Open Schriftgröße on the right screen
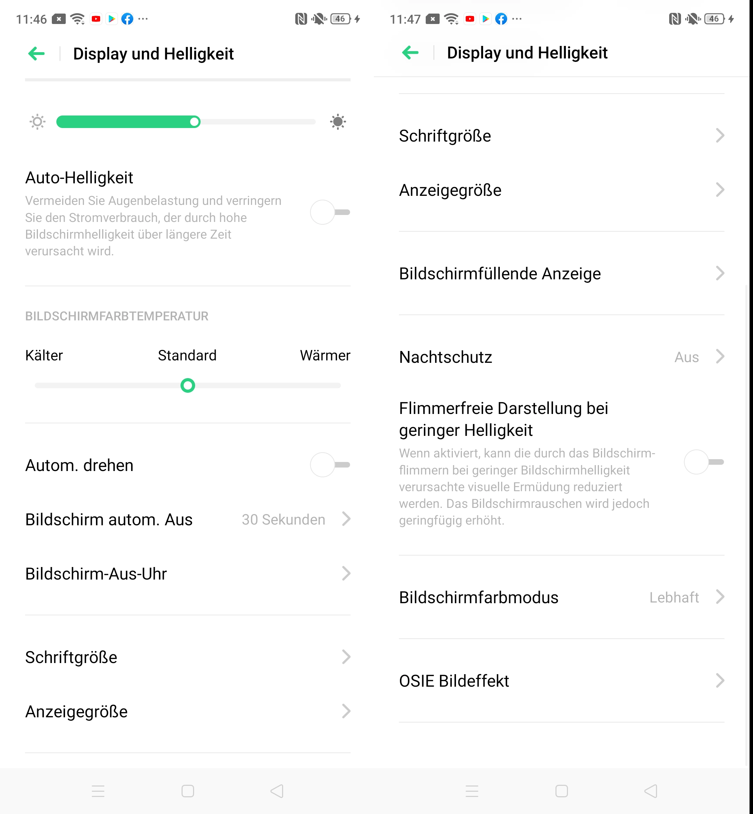Image resolution: width=753 pixels, height=814 pixels. pos(561,136)
